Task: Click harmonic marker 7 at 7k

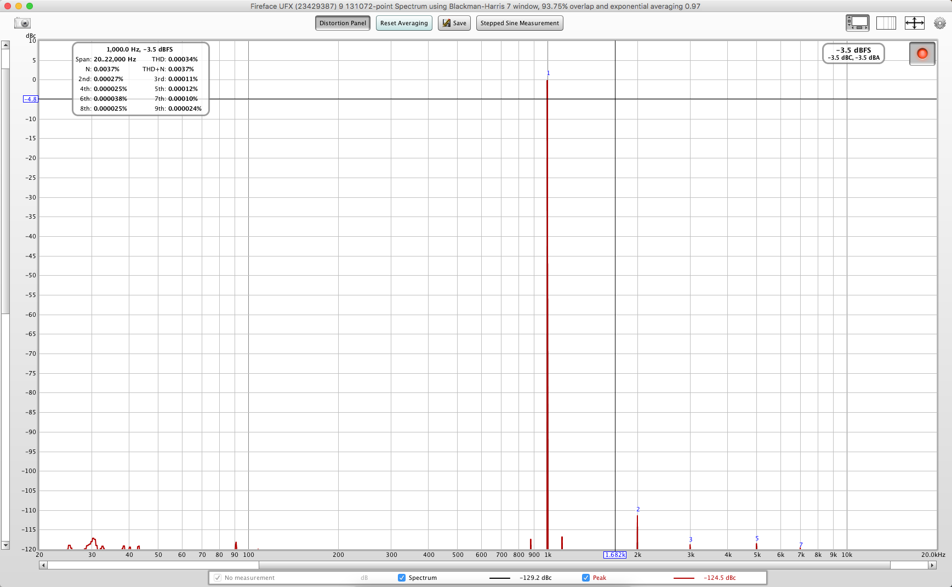Action: point(801,545)
